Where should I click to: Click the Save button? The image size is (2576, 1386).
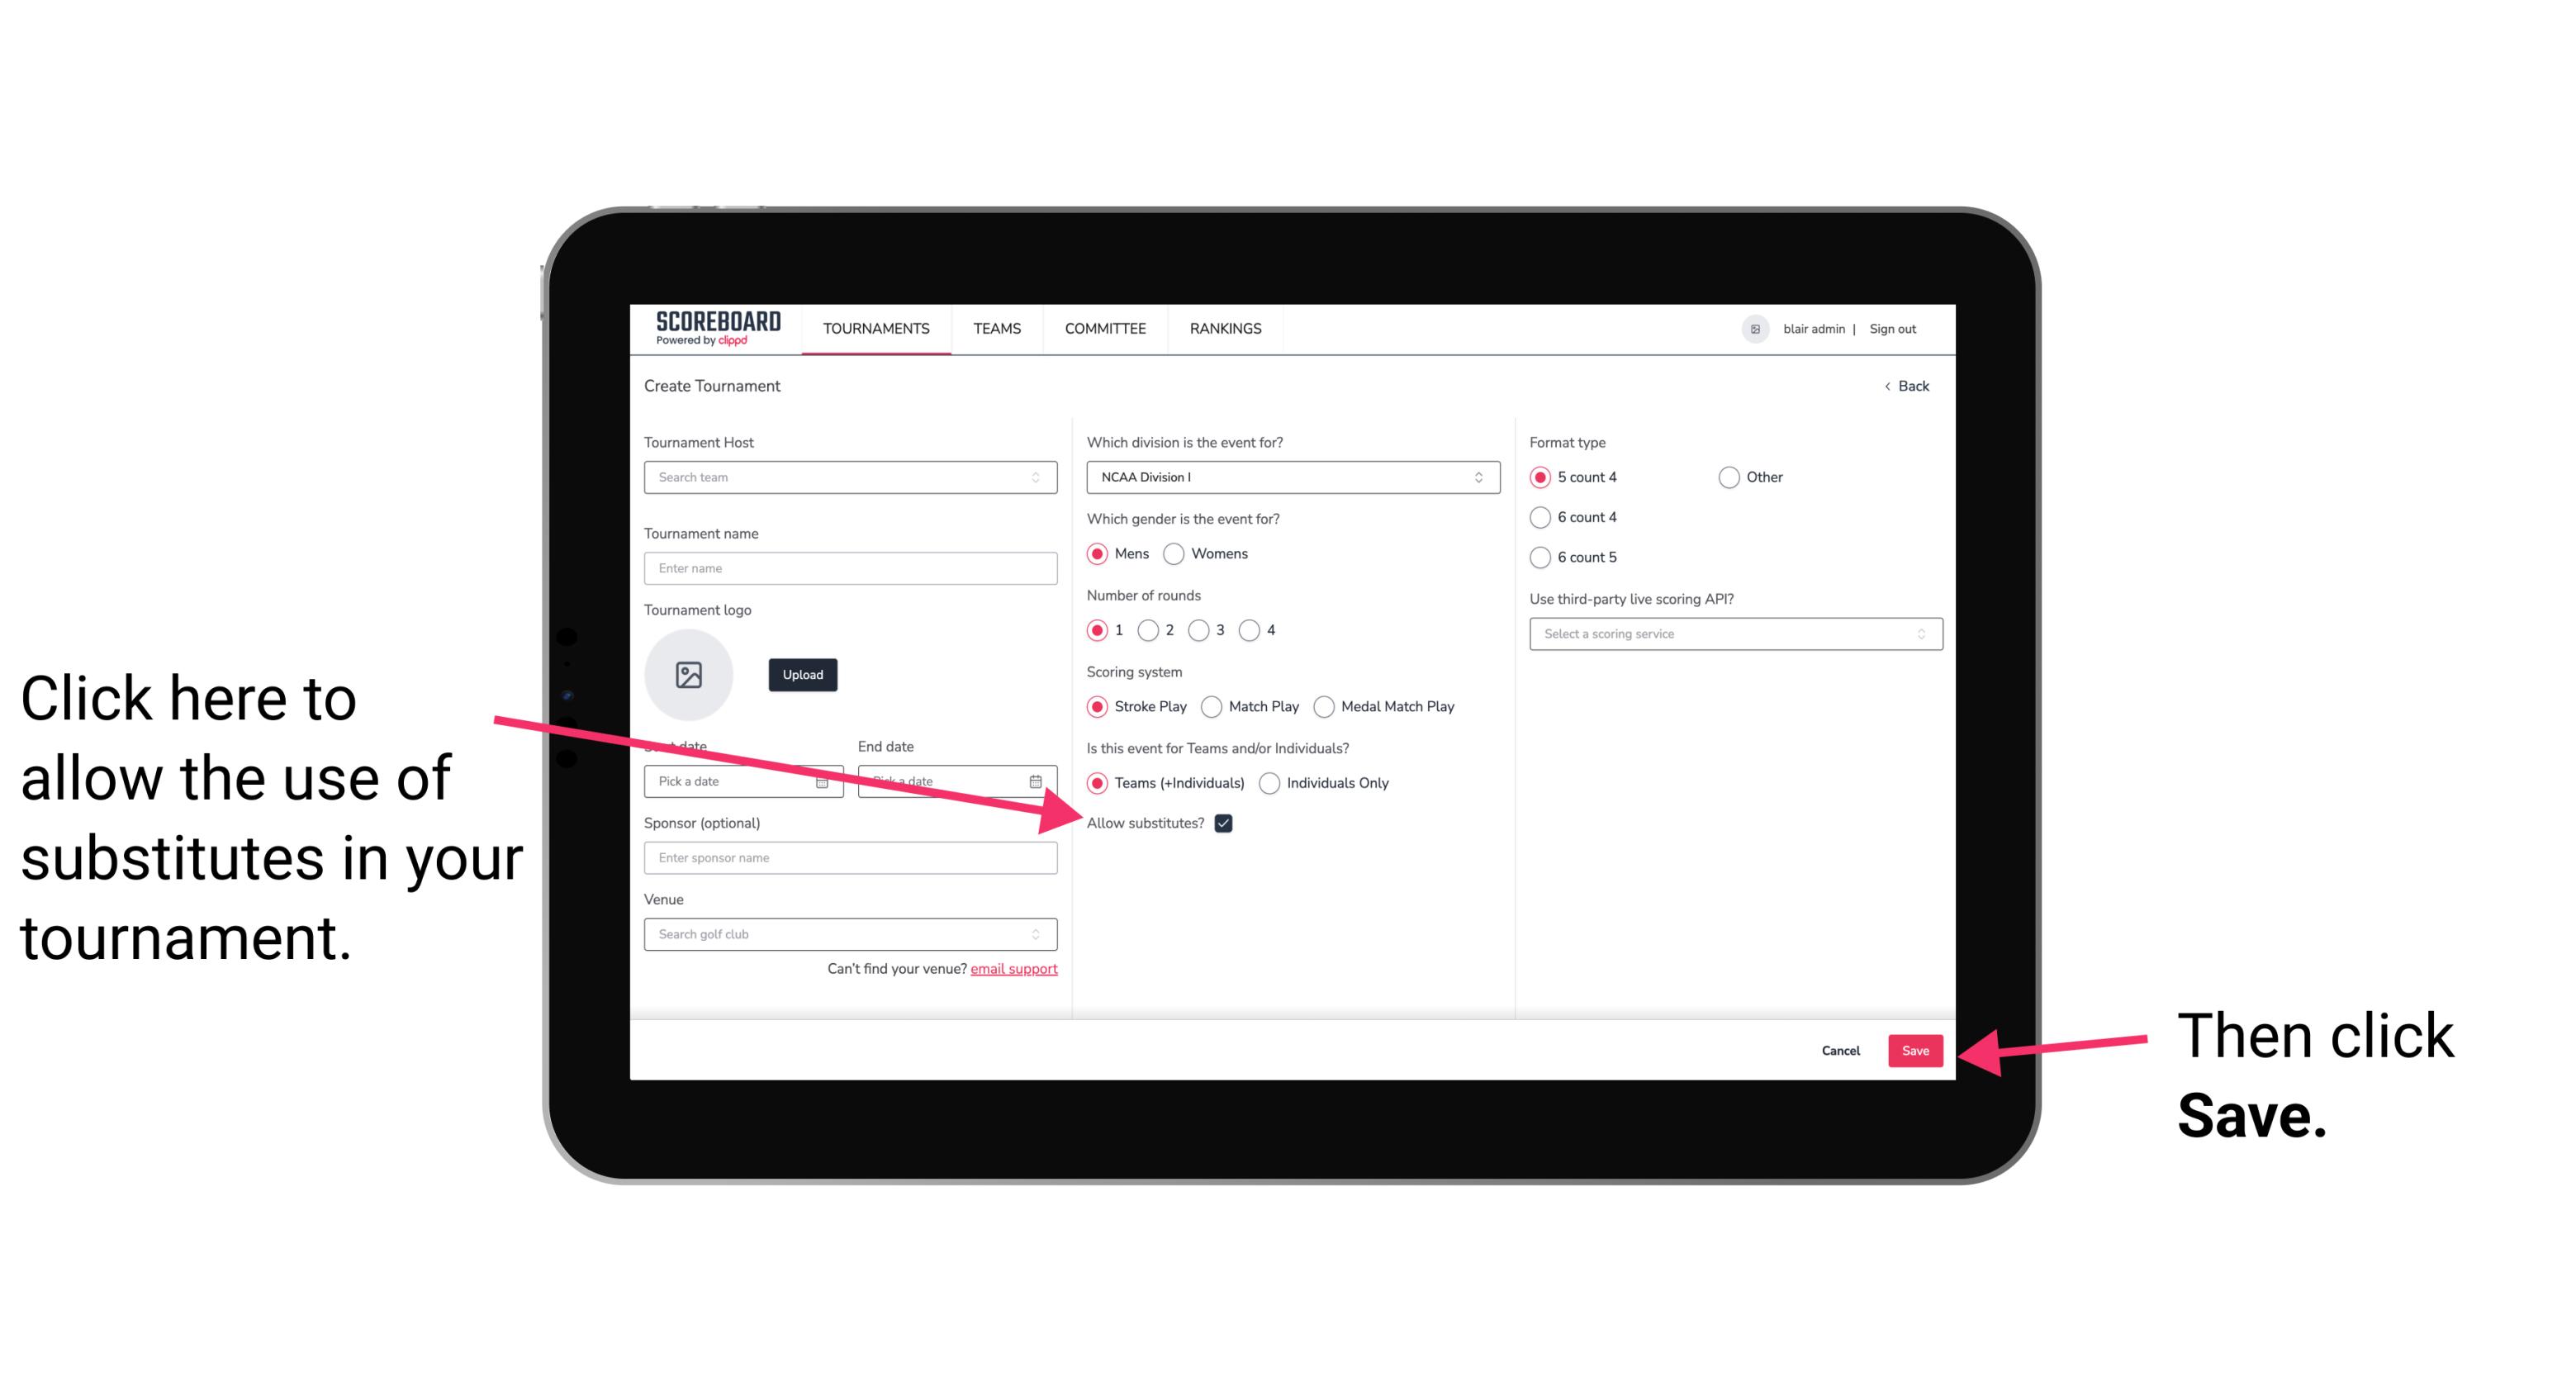pos(1914,1048)
